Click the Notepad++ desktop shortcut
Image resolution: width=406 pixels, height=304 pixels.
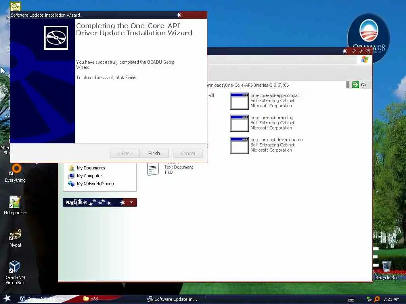[x=15, y=205]
